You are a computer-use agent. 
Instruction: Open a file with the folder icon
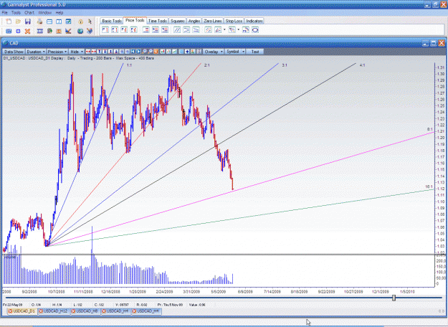click(x=19, y=22)
